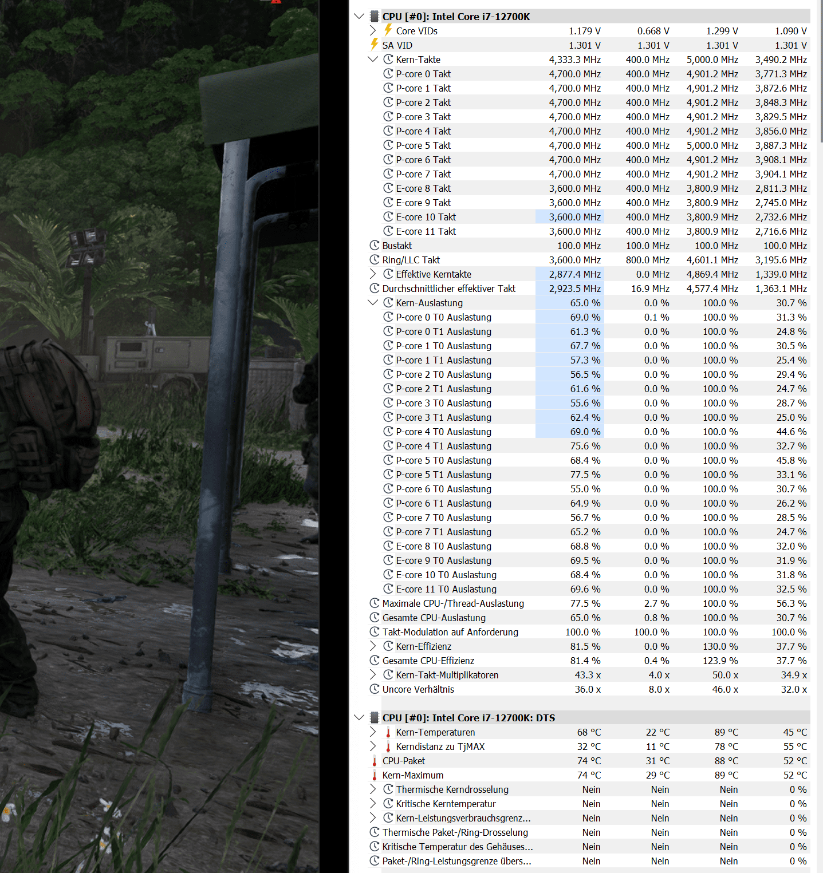Click clock icon for P-core 0 T0 Auslastung
The width and height of the screenshot is (823, 873).
click(388, 317)
